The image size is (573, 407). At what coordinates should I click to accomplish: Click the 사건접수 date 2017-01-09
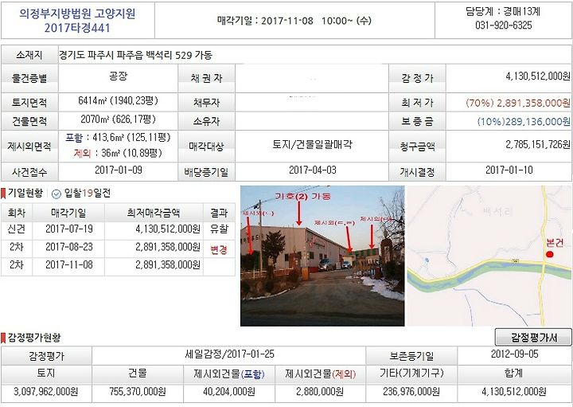click(118, 170)
